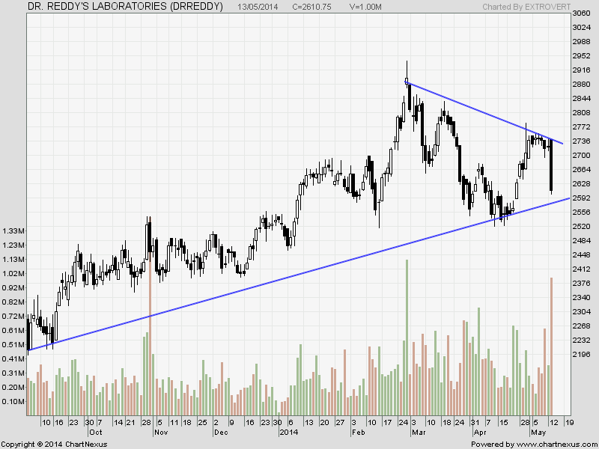Jump to the 2014 year marker
The height and width of the screenshot is (449, 599).
tap(288, 433)
